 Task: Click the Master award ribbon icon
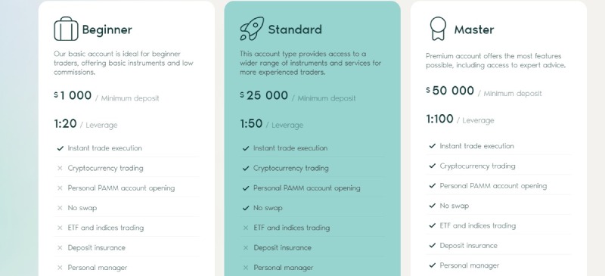pos(438,29)
